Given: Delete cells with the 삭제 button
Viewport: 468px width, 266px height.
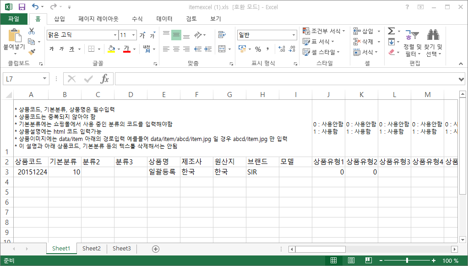Looking at the screenshot, I should tap(363, 42).
